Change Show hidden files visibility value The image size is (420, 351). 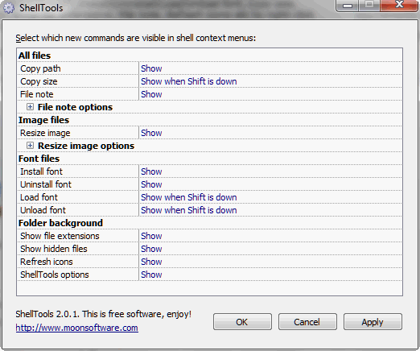[270, 249]
